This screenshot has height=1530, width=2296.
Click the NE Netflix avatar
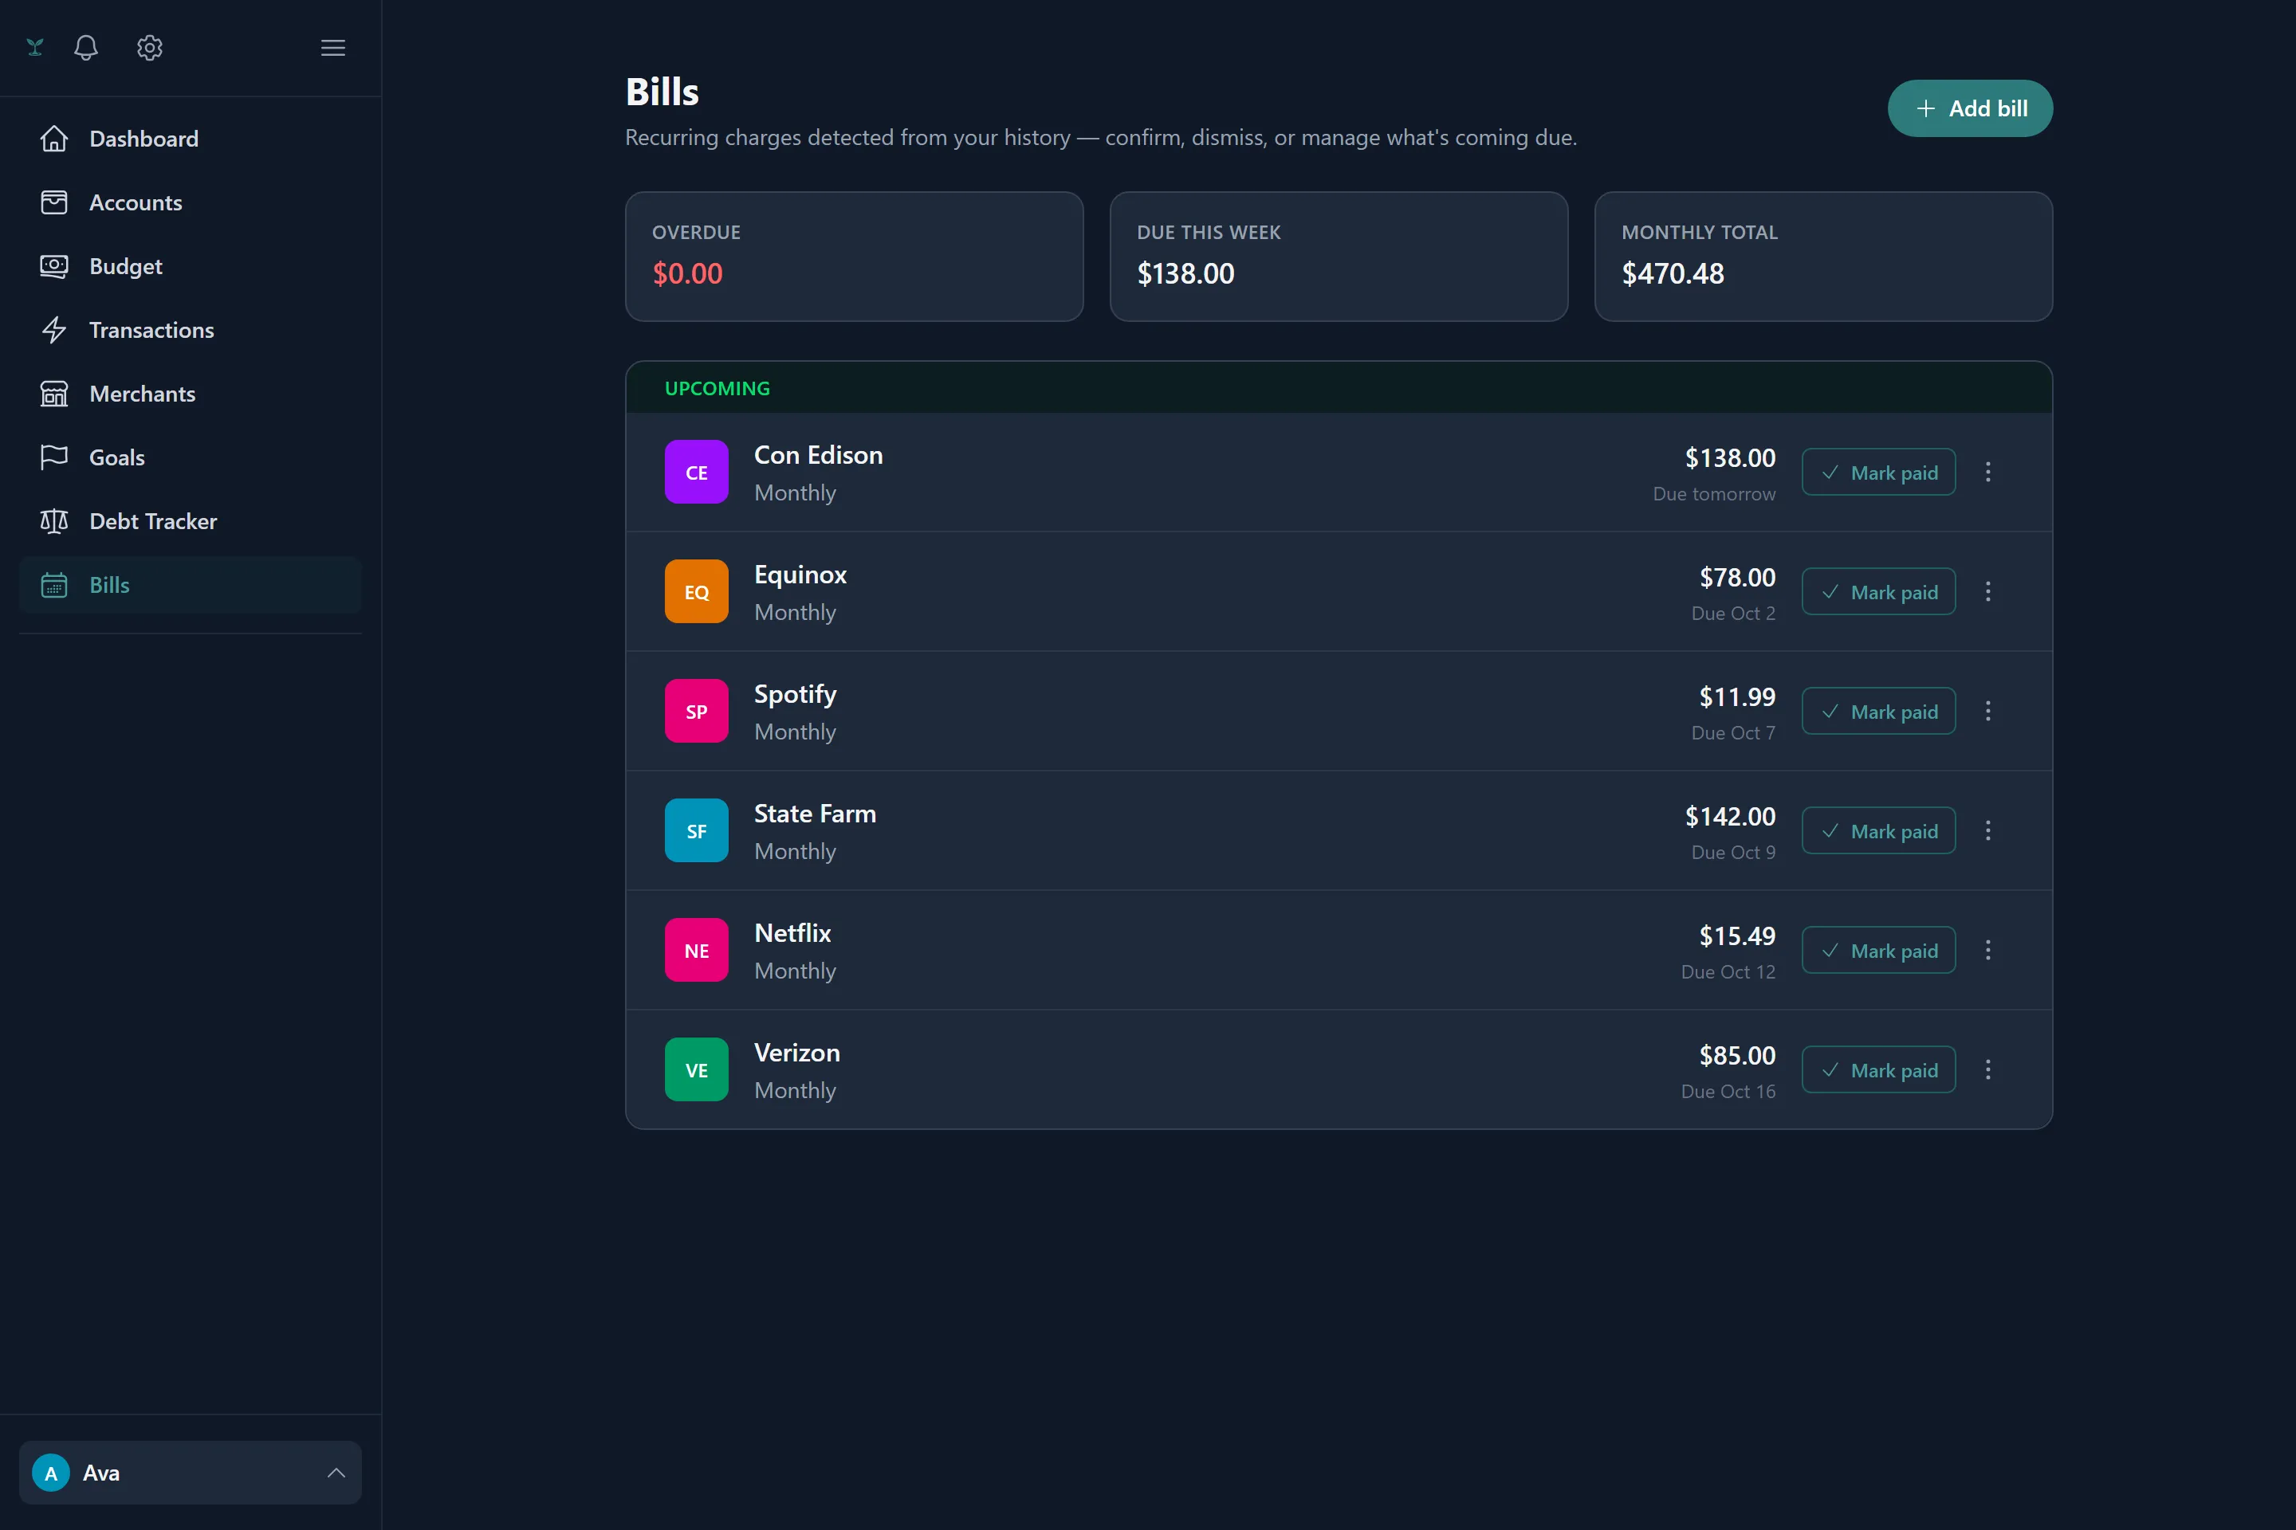[696, 951]
